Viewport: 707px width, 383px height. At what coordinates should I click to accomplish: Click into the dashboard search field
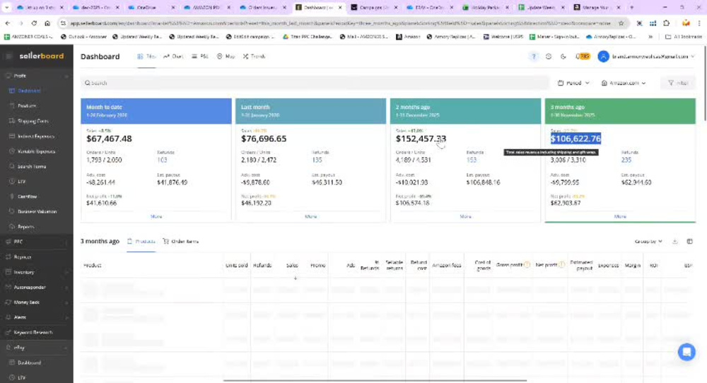pos(315,83)
